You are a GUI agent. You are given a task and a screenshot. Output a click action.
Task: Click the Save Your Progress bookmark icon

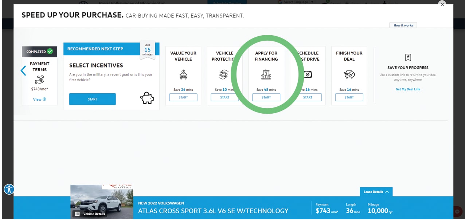tap(408, 57)
